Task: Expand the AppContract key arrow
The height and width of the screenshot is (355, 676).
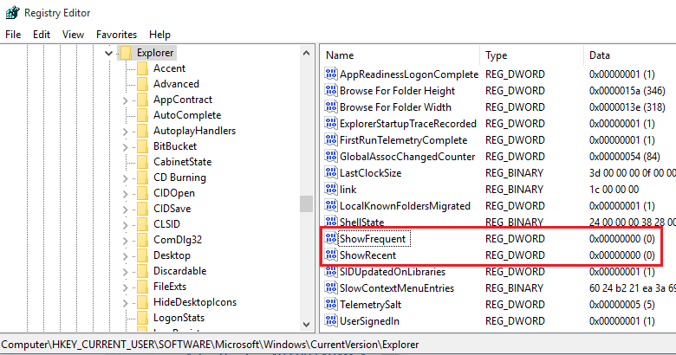Action: pos(125,100)
